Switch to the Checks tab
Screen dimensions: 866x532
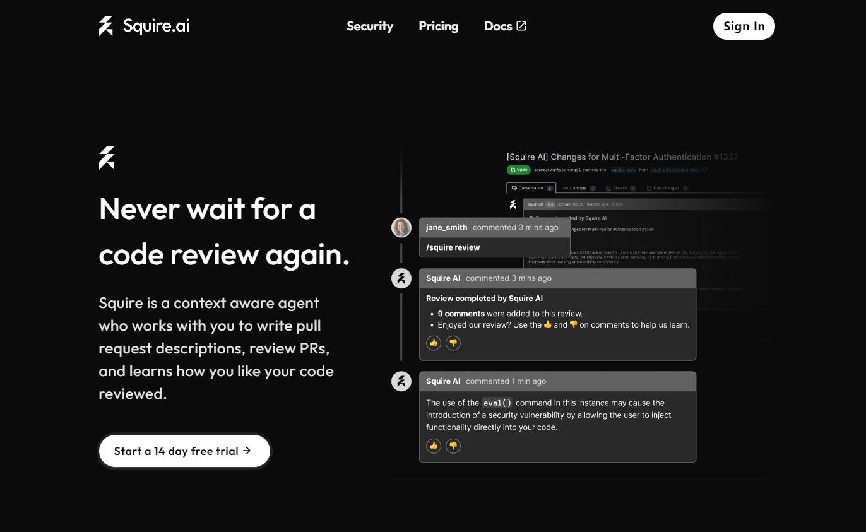pyautogui.click(x=620, y=188)
